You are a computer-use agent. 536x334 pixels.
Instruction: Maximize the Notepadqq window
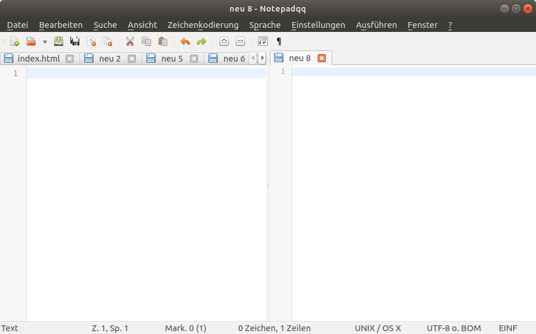click(516, 9)
